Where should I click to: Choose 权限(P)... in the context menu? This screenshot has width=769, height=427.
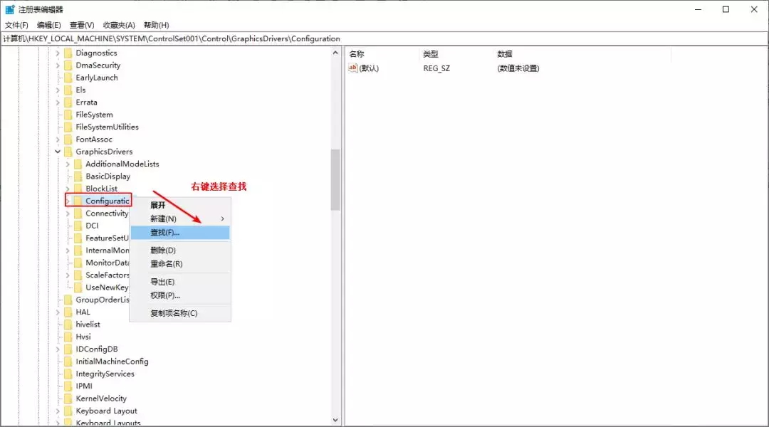coord(180,295)
